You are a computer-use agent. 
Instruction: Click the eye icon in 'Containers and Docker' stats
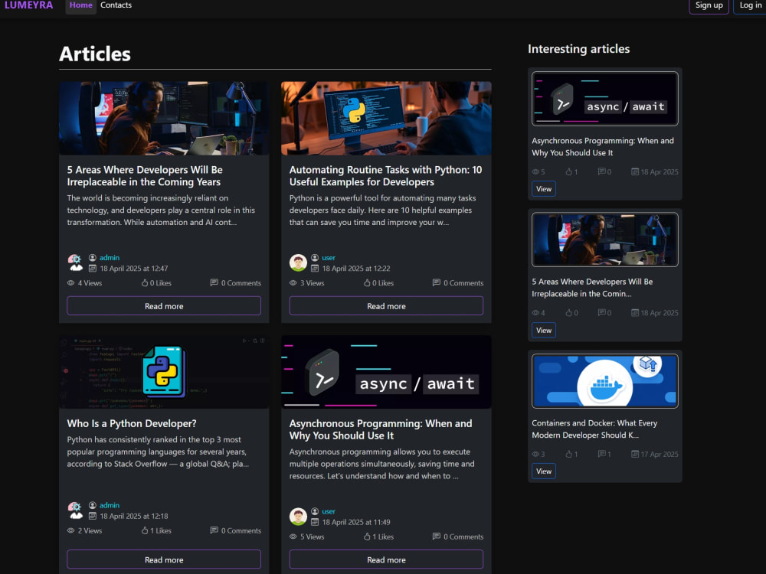[535, 455]
